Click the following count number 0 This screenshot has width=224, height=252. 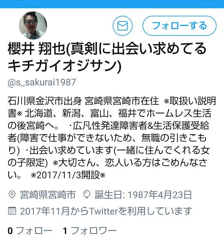point(10,231)
